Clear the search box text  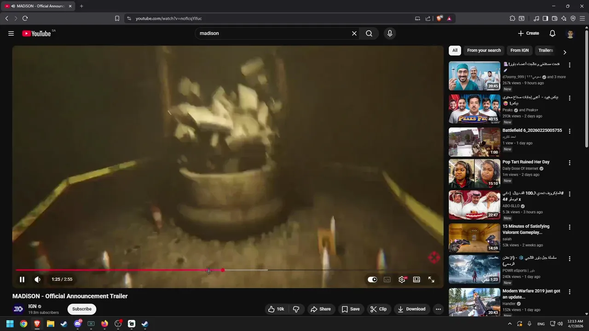(x=354, y=33)
